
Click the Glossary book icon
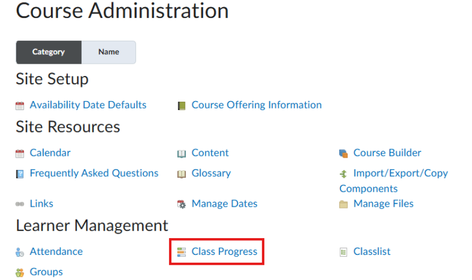pyautogui.click(x=181, y=174)
